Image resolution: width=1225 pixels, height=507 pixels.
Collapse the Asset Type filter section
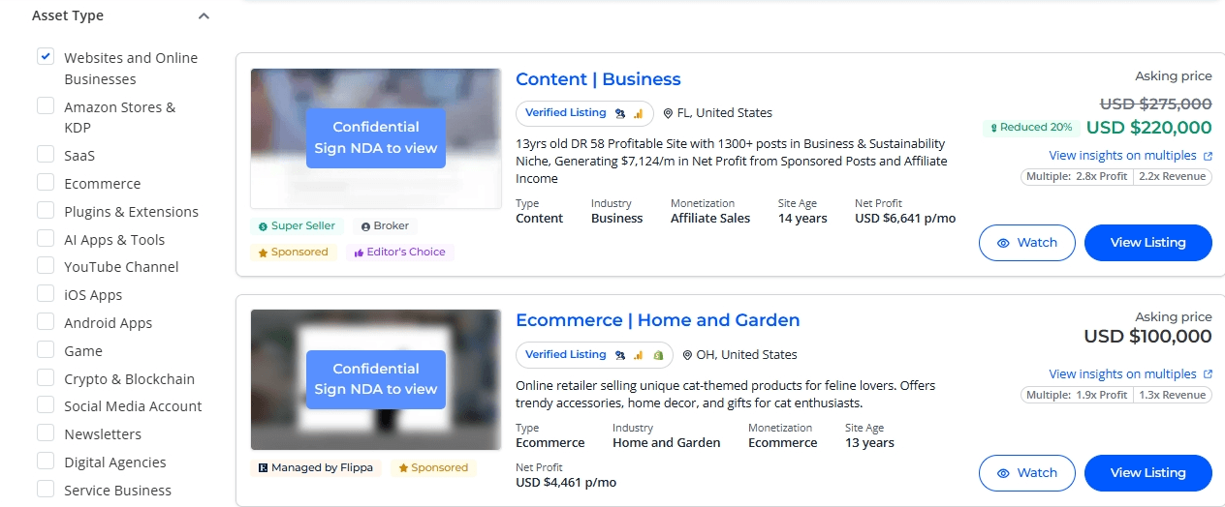[x=203, y=16]
